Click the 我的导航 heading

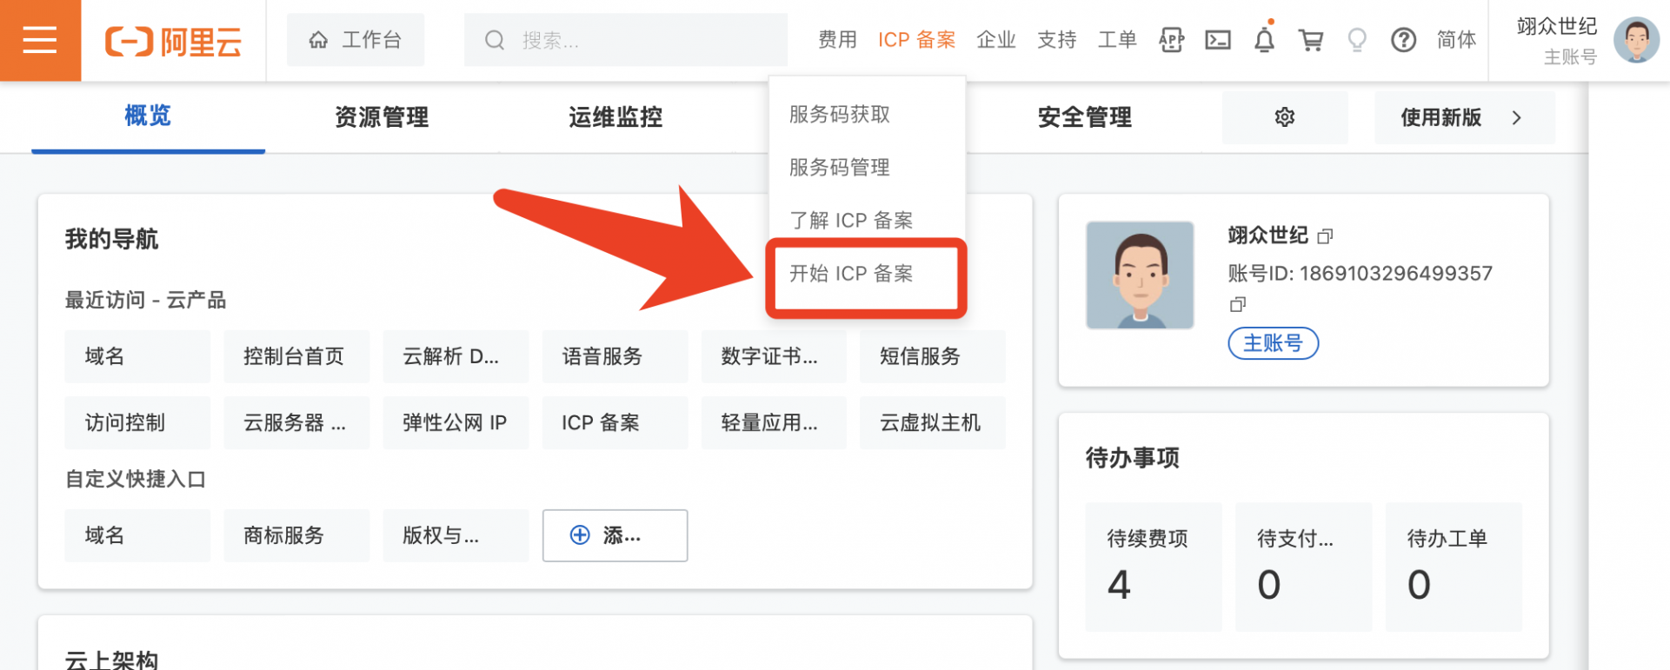pyautogui.click(x=111, y=239)
